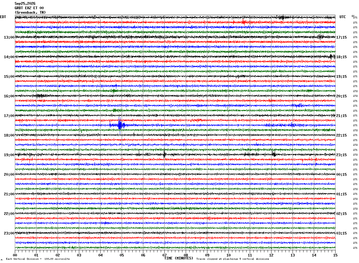Click the large blue seismic burst near minute 05
The width and height of the screenshot is (359, 263).
[120, 125]
